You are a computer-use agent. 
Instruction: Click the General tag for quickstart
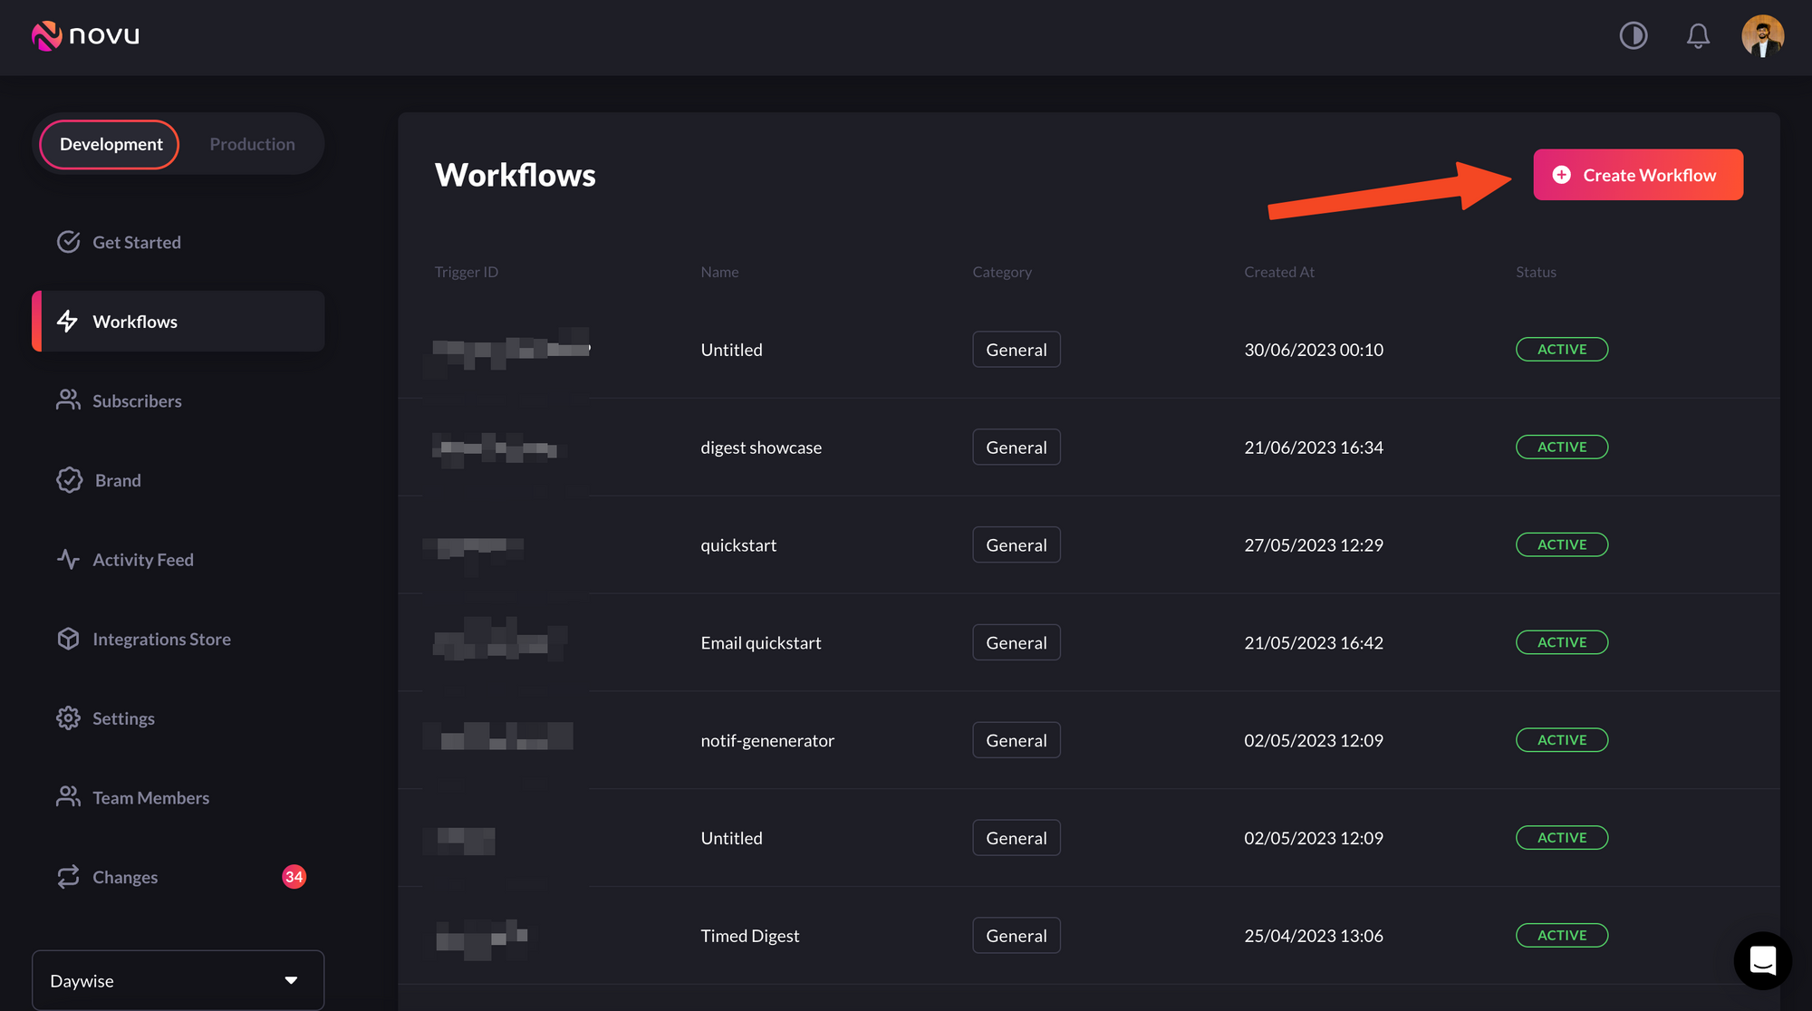point(1016,545)
